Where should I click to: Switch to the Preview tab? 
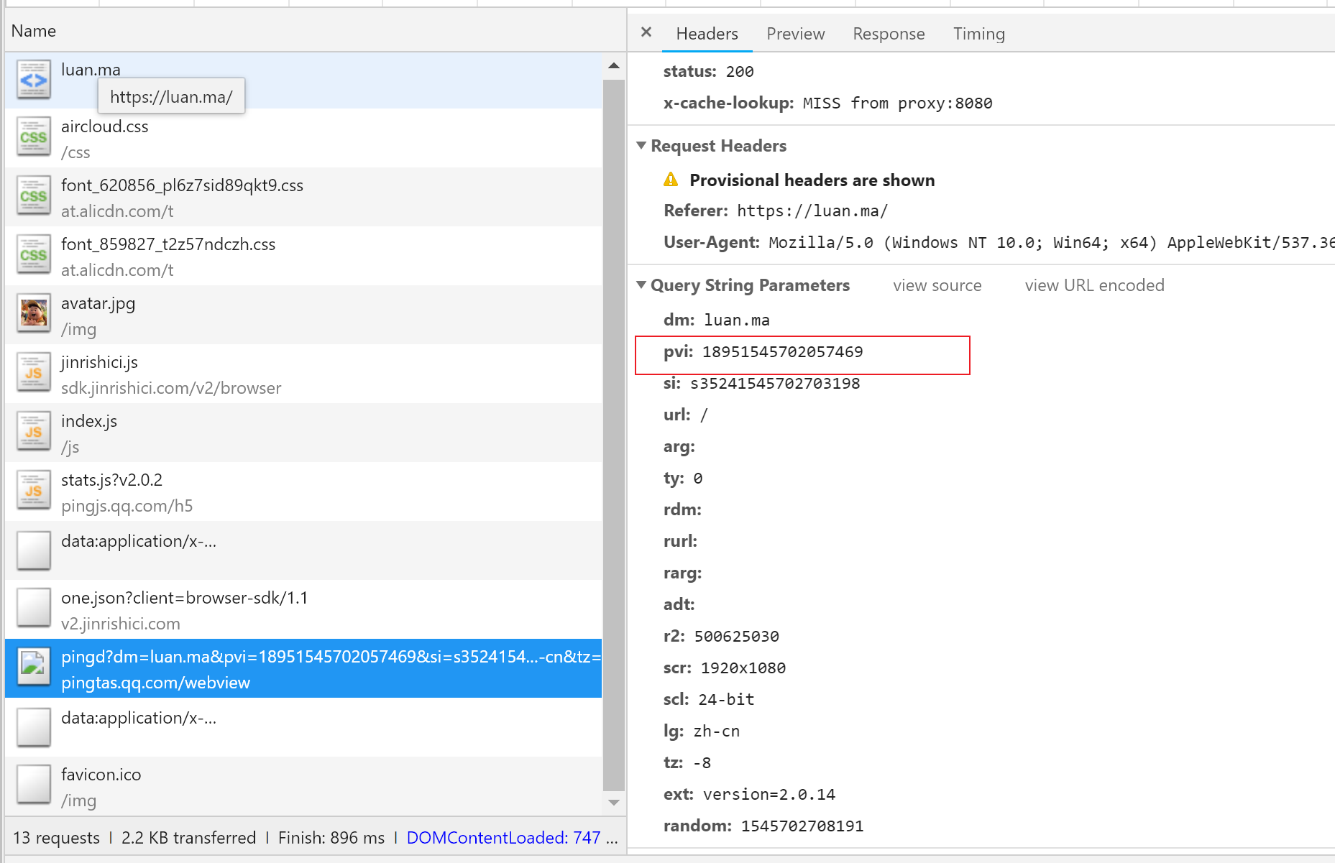[795, 34]
